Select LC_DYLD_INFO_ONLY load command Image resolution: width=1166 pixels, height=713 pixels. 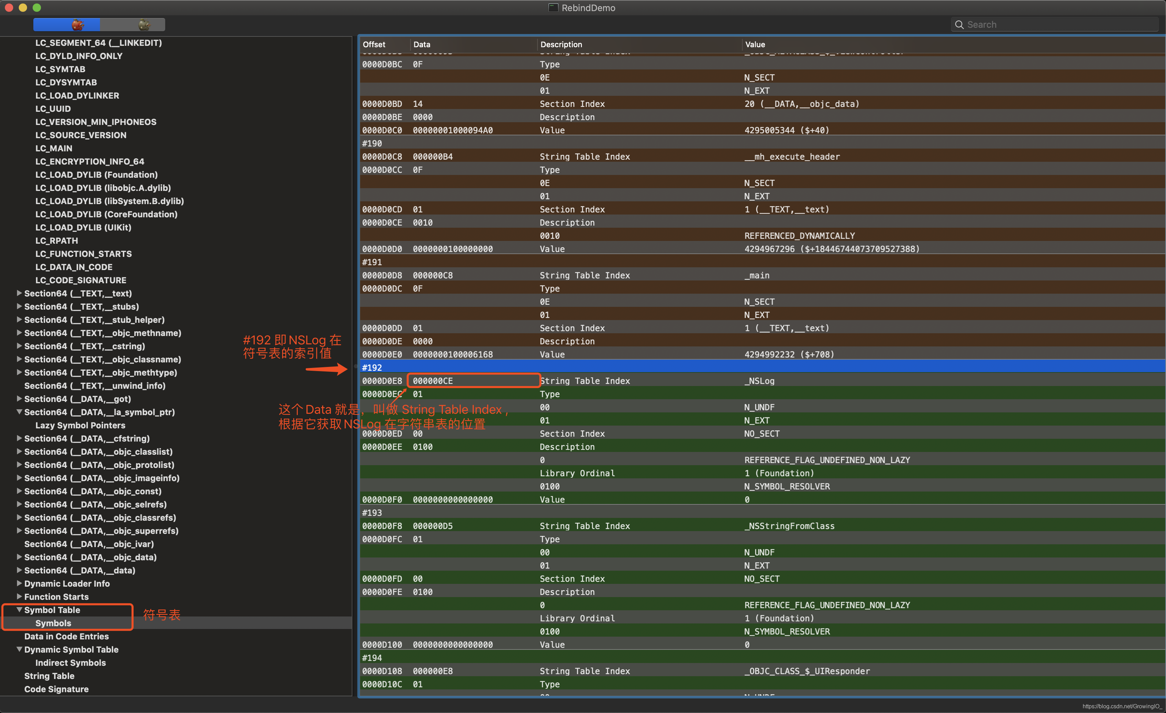(78, 56)
